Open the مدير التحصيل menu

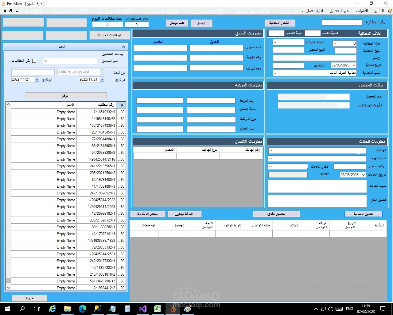tap(340, 11)
